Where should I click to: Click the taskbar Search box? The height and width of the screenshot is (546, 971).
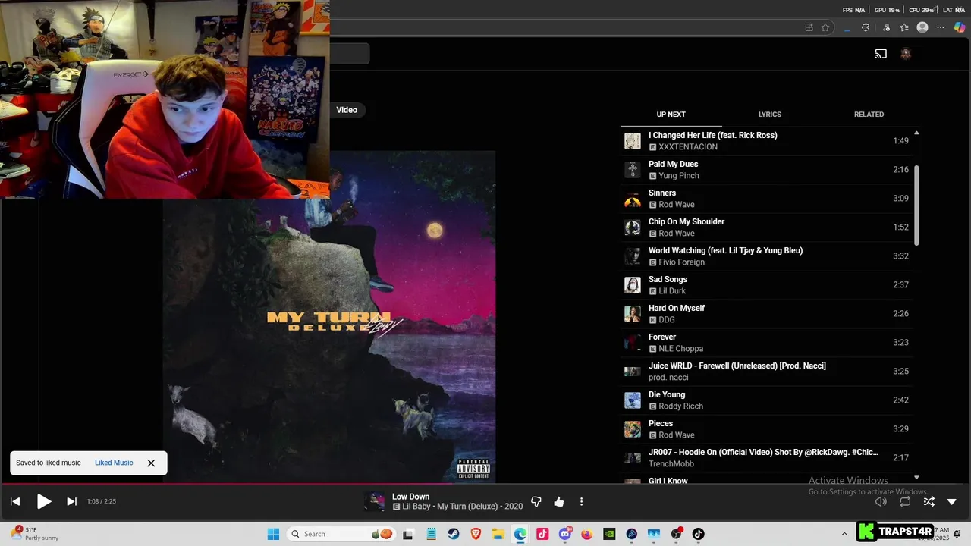(x=342, y=534)
